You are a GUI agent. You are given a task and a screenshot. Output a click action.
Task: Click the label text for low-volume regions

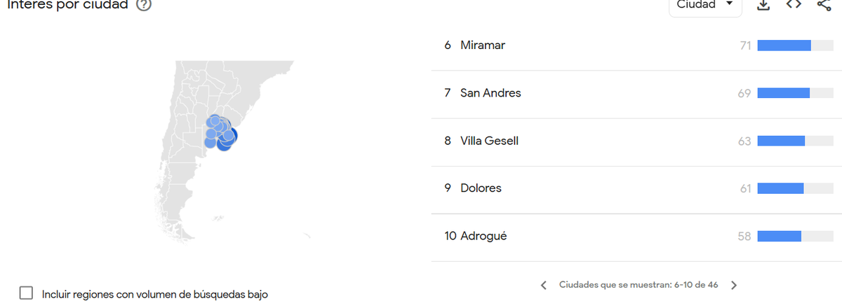154,294
